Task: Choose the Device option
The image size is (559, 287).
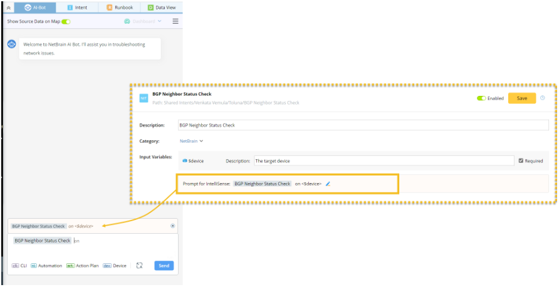Action: point(115,266)
